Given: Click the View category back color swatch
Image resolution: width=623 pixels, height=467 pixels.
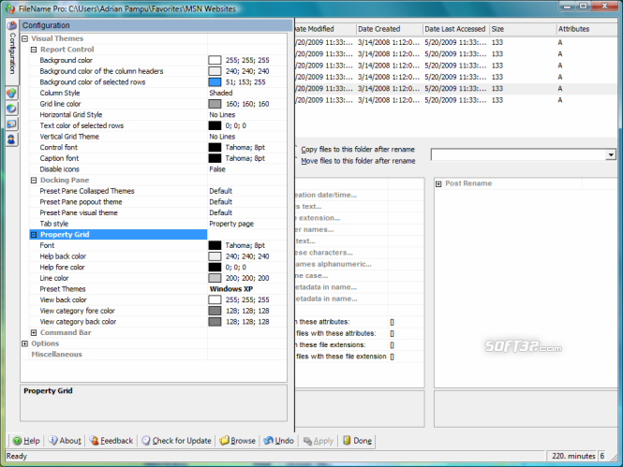Looking at the screenshot, I should (215, 322).
